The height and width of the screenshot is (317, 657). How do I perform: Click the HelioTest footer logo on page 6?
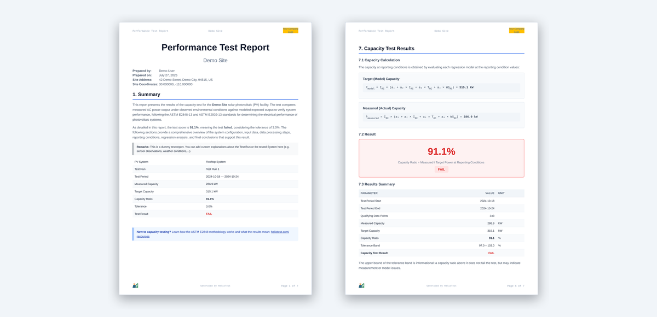361,285
